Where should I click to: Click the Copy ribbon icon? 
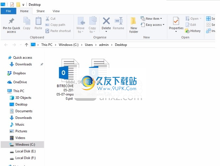click(26, 21)
